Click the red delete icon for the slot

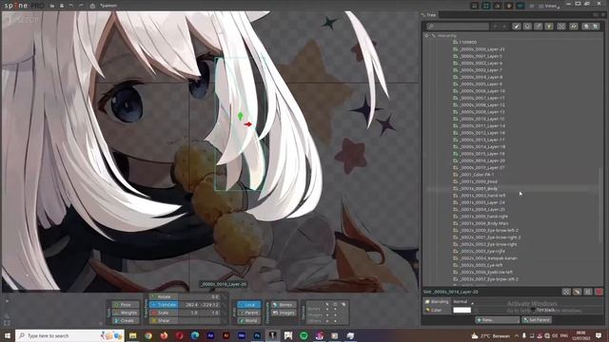[x=599, y=292]
